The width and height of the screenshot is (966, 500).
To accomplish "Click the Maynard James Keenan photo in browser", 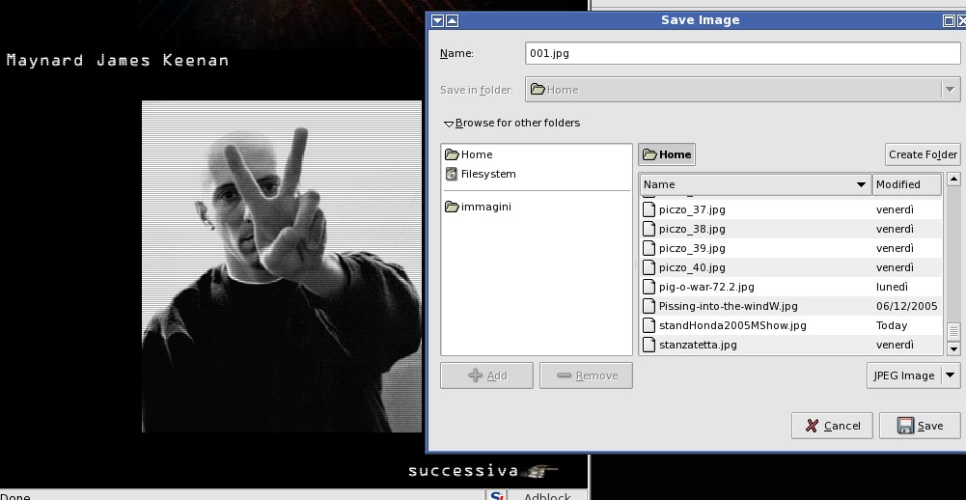I will click(282, 266).
